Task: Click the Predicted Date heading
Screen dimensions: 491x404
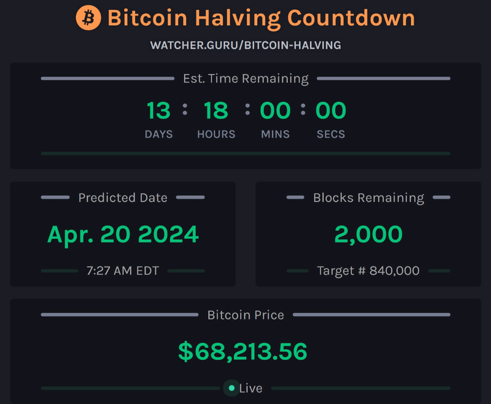Action: [123, 198]
